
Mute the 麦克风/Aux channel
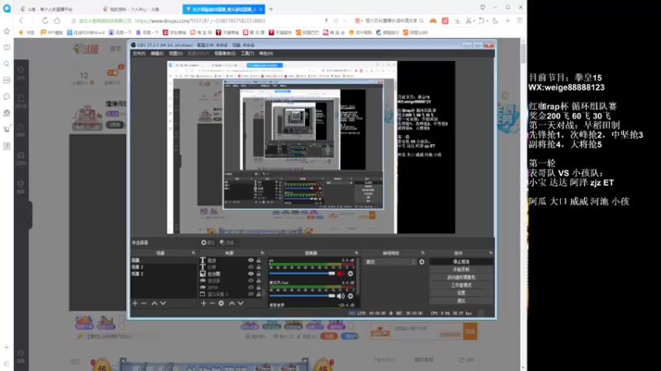click(340, 296)
